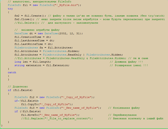Click the fi1.CreationTime assignment

pos(33,37)
